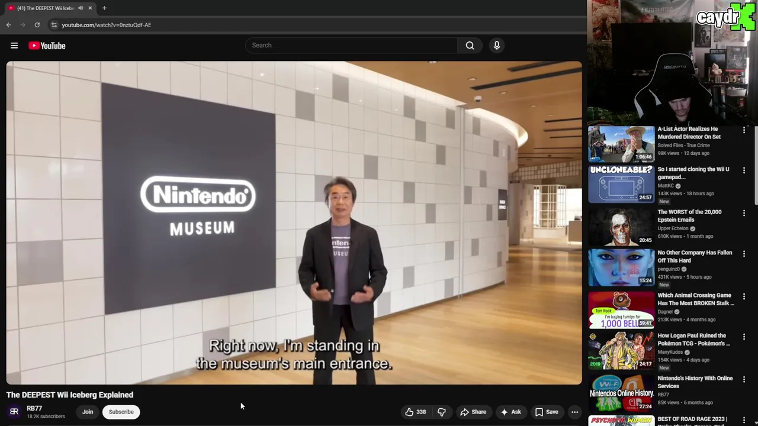Click the Upper Echelon channel name
758x426 pixels.
pos(673,228)
